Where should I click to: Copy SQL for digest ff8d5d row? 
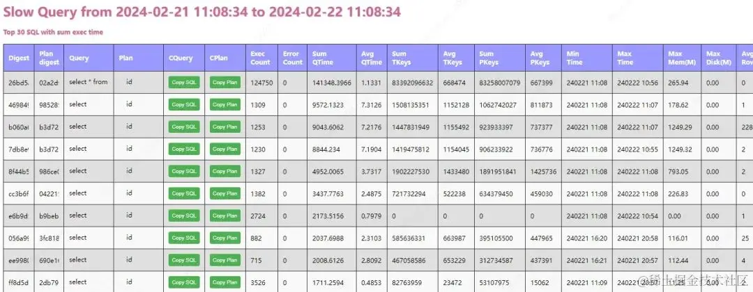[184, 282]
